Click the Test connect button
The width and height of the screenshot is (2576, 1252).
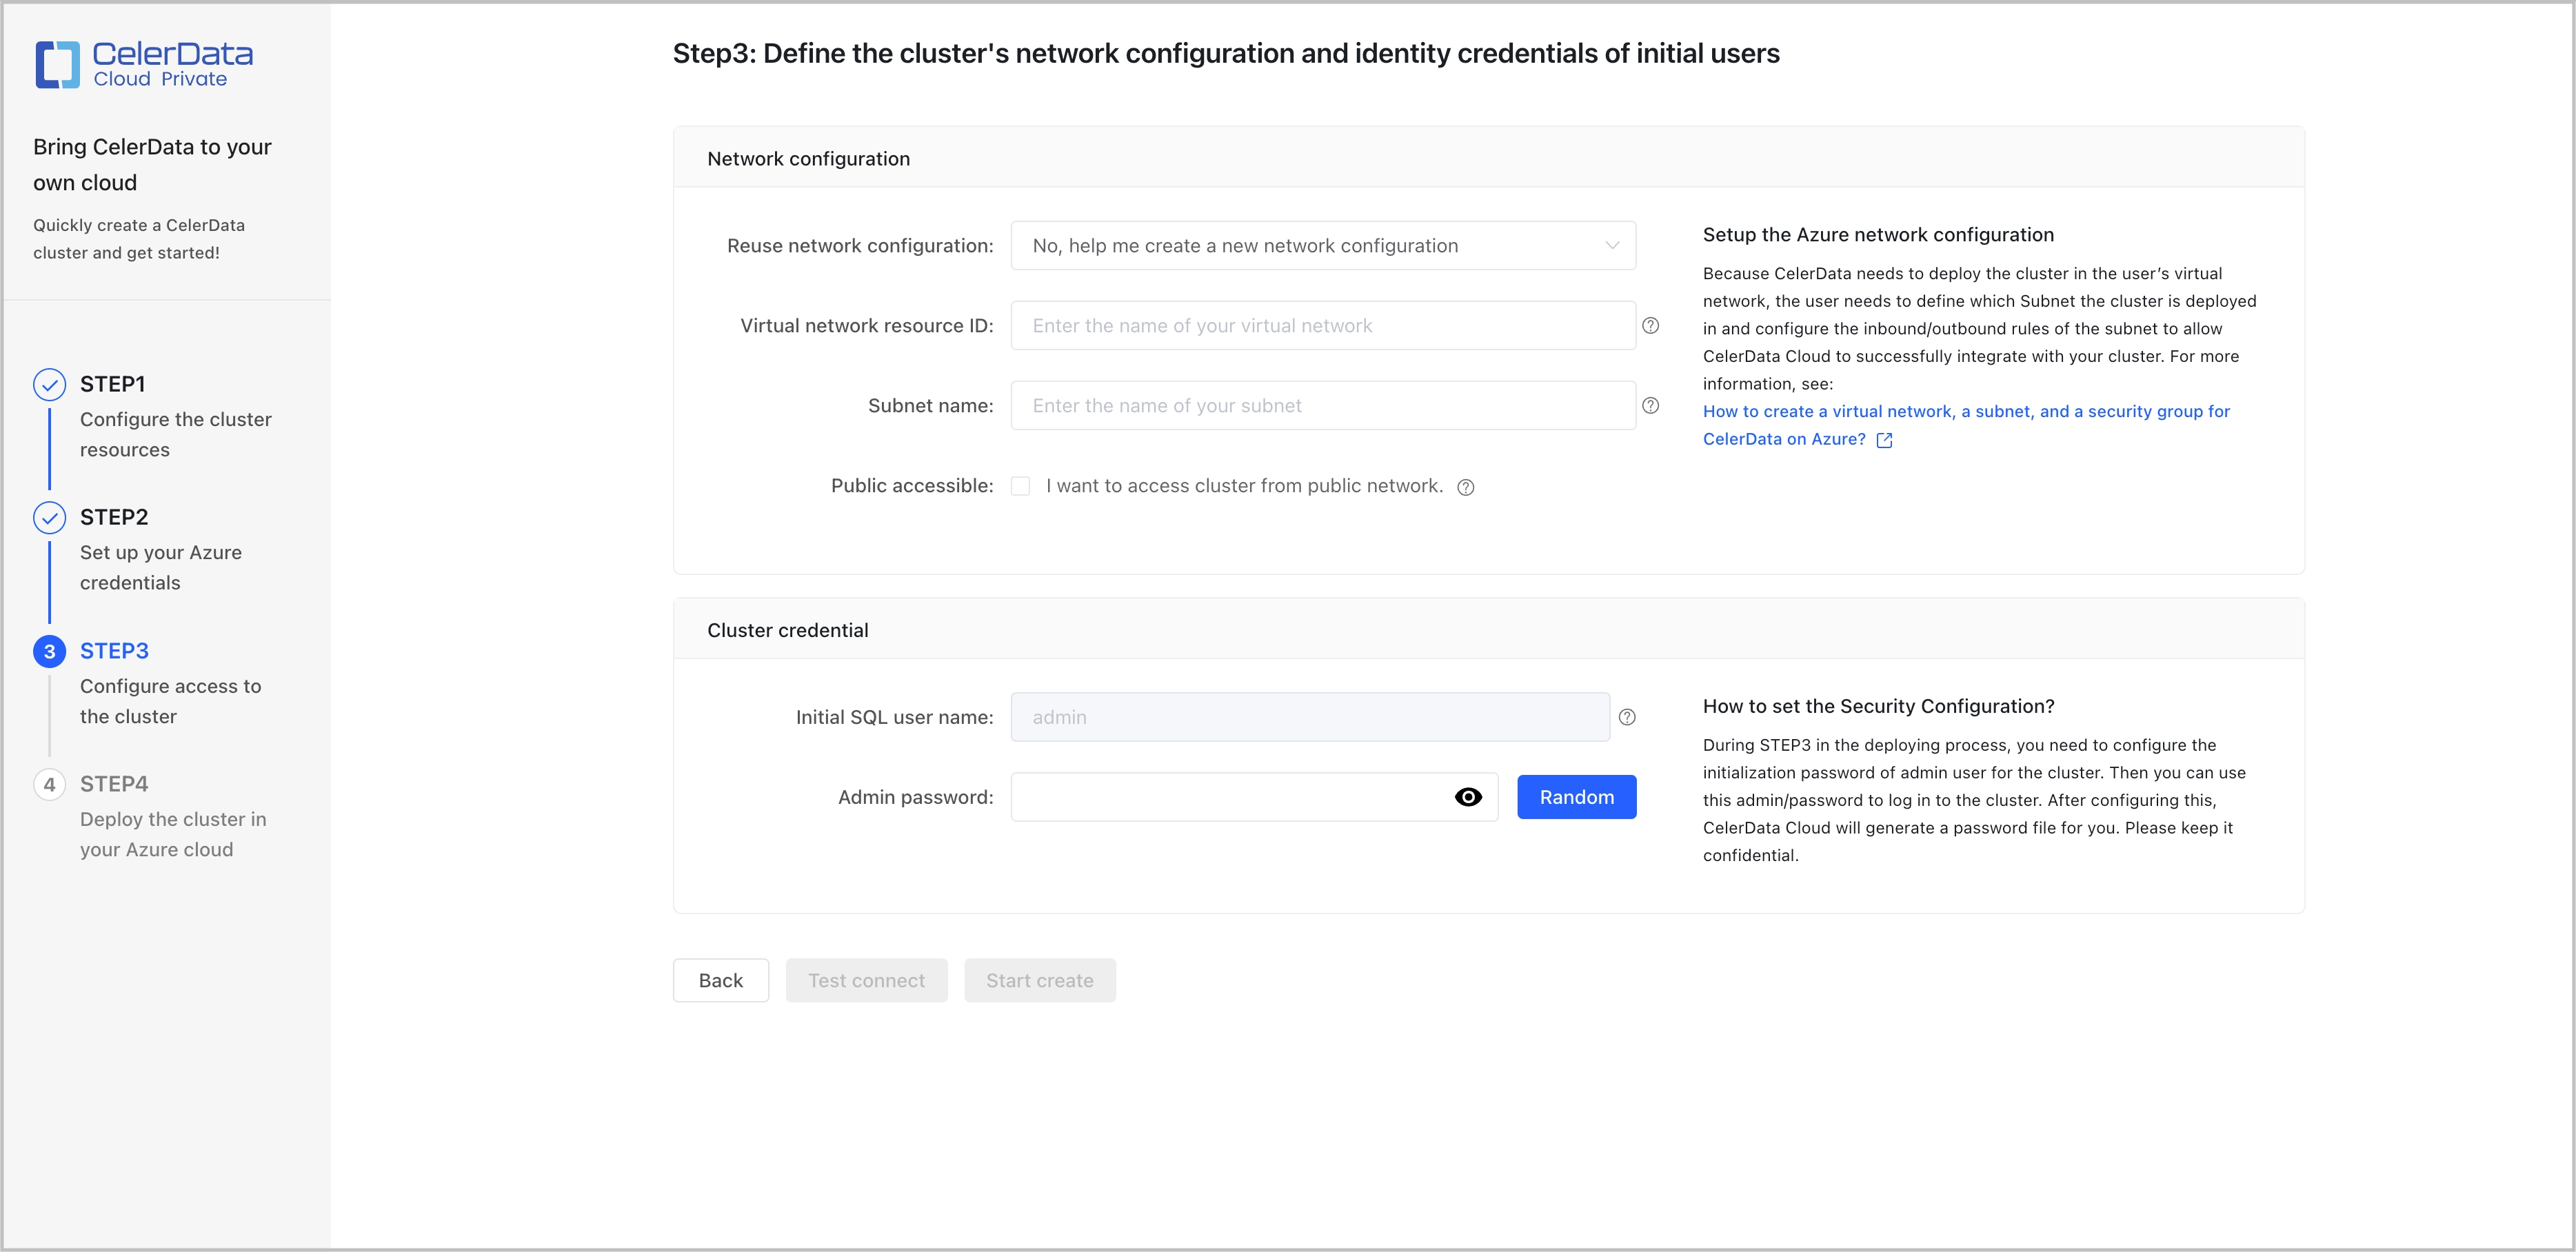(x=866, y=980)
